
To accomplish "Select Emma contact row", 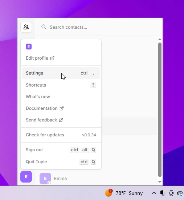I will click(96, 179).
